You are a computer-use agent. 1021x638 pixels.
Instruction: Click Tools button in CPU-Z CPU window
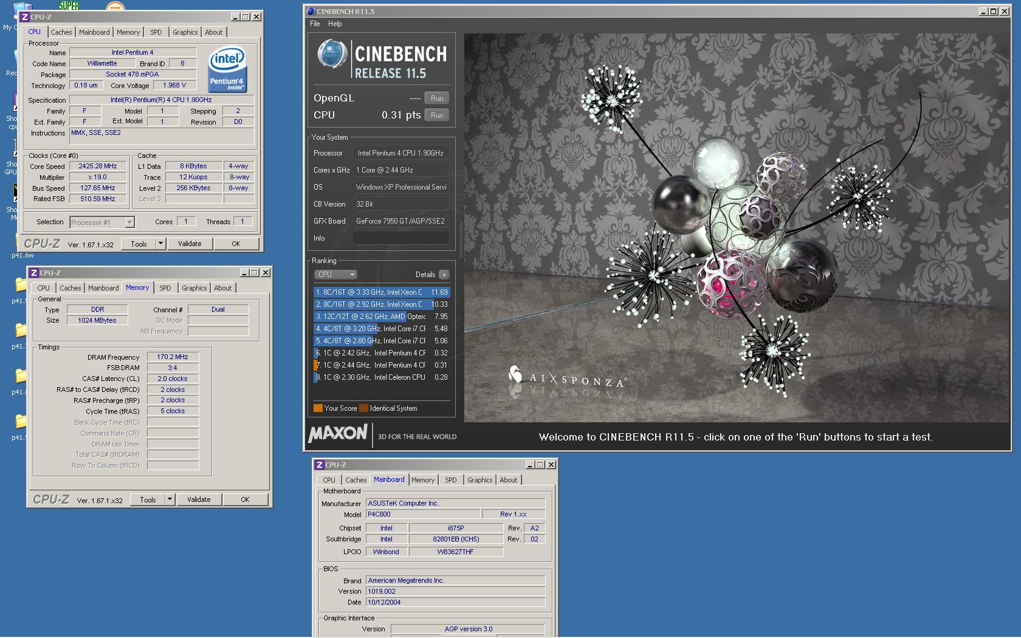(x=139, y=244)
